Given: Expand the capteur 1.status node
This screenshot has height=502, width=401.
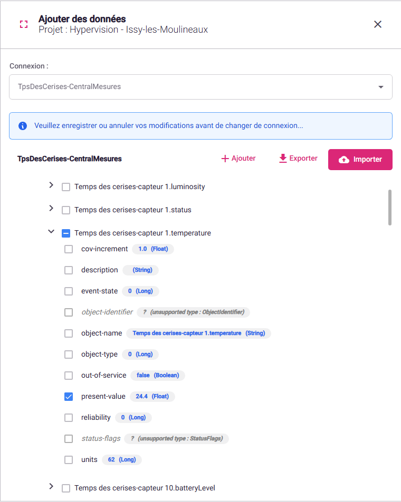Looking at the screenshot, I should coord(51,208).
